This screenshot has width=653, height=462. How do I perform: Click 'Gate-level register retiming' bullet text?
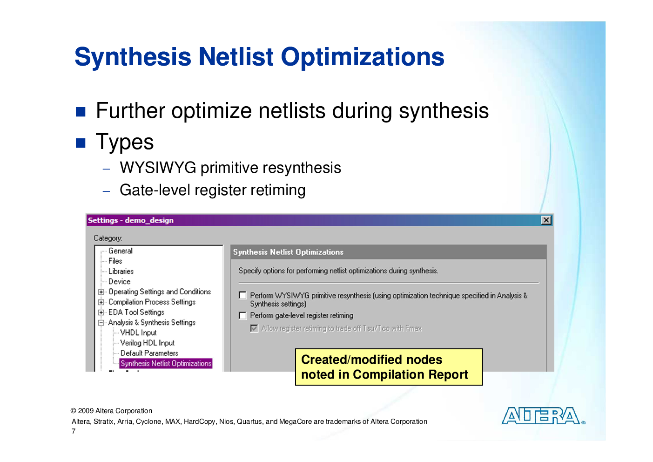coord(213,190)
